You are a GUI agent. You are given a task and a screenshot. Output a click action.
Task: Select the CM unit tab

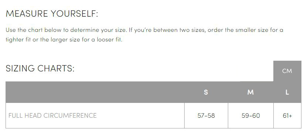287,71
